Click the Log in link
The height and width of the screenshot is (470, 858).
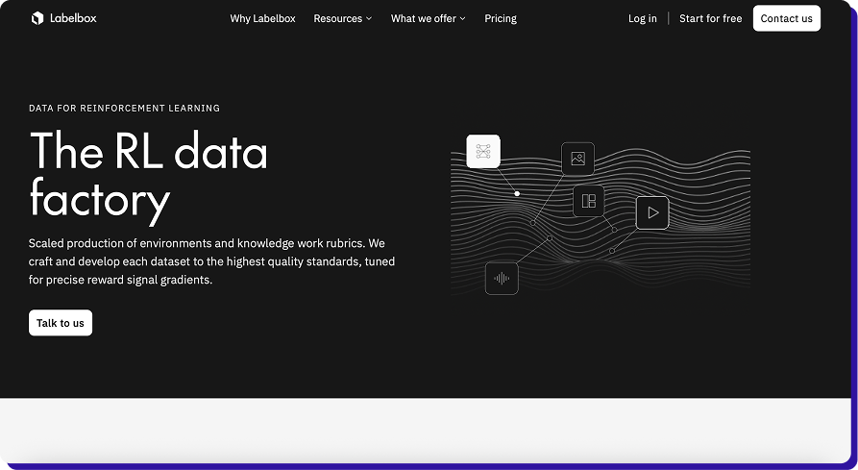pyautogui.click(x=643, y=18)
